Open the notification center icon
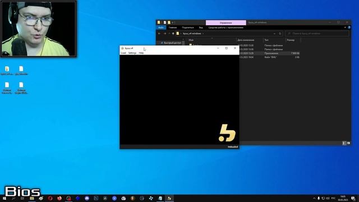Viewport: 359px width, 202px height. pos(353,198)
